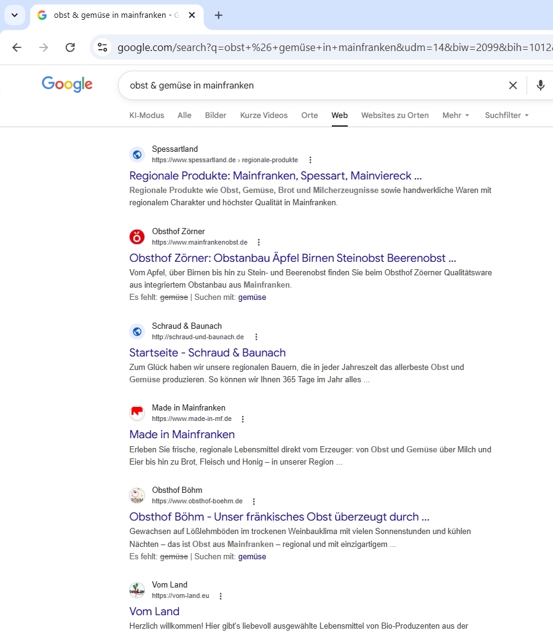Open a new browser tab with plus icon
The height and width of the screenshot is (633, 553).
coord(219,15)
